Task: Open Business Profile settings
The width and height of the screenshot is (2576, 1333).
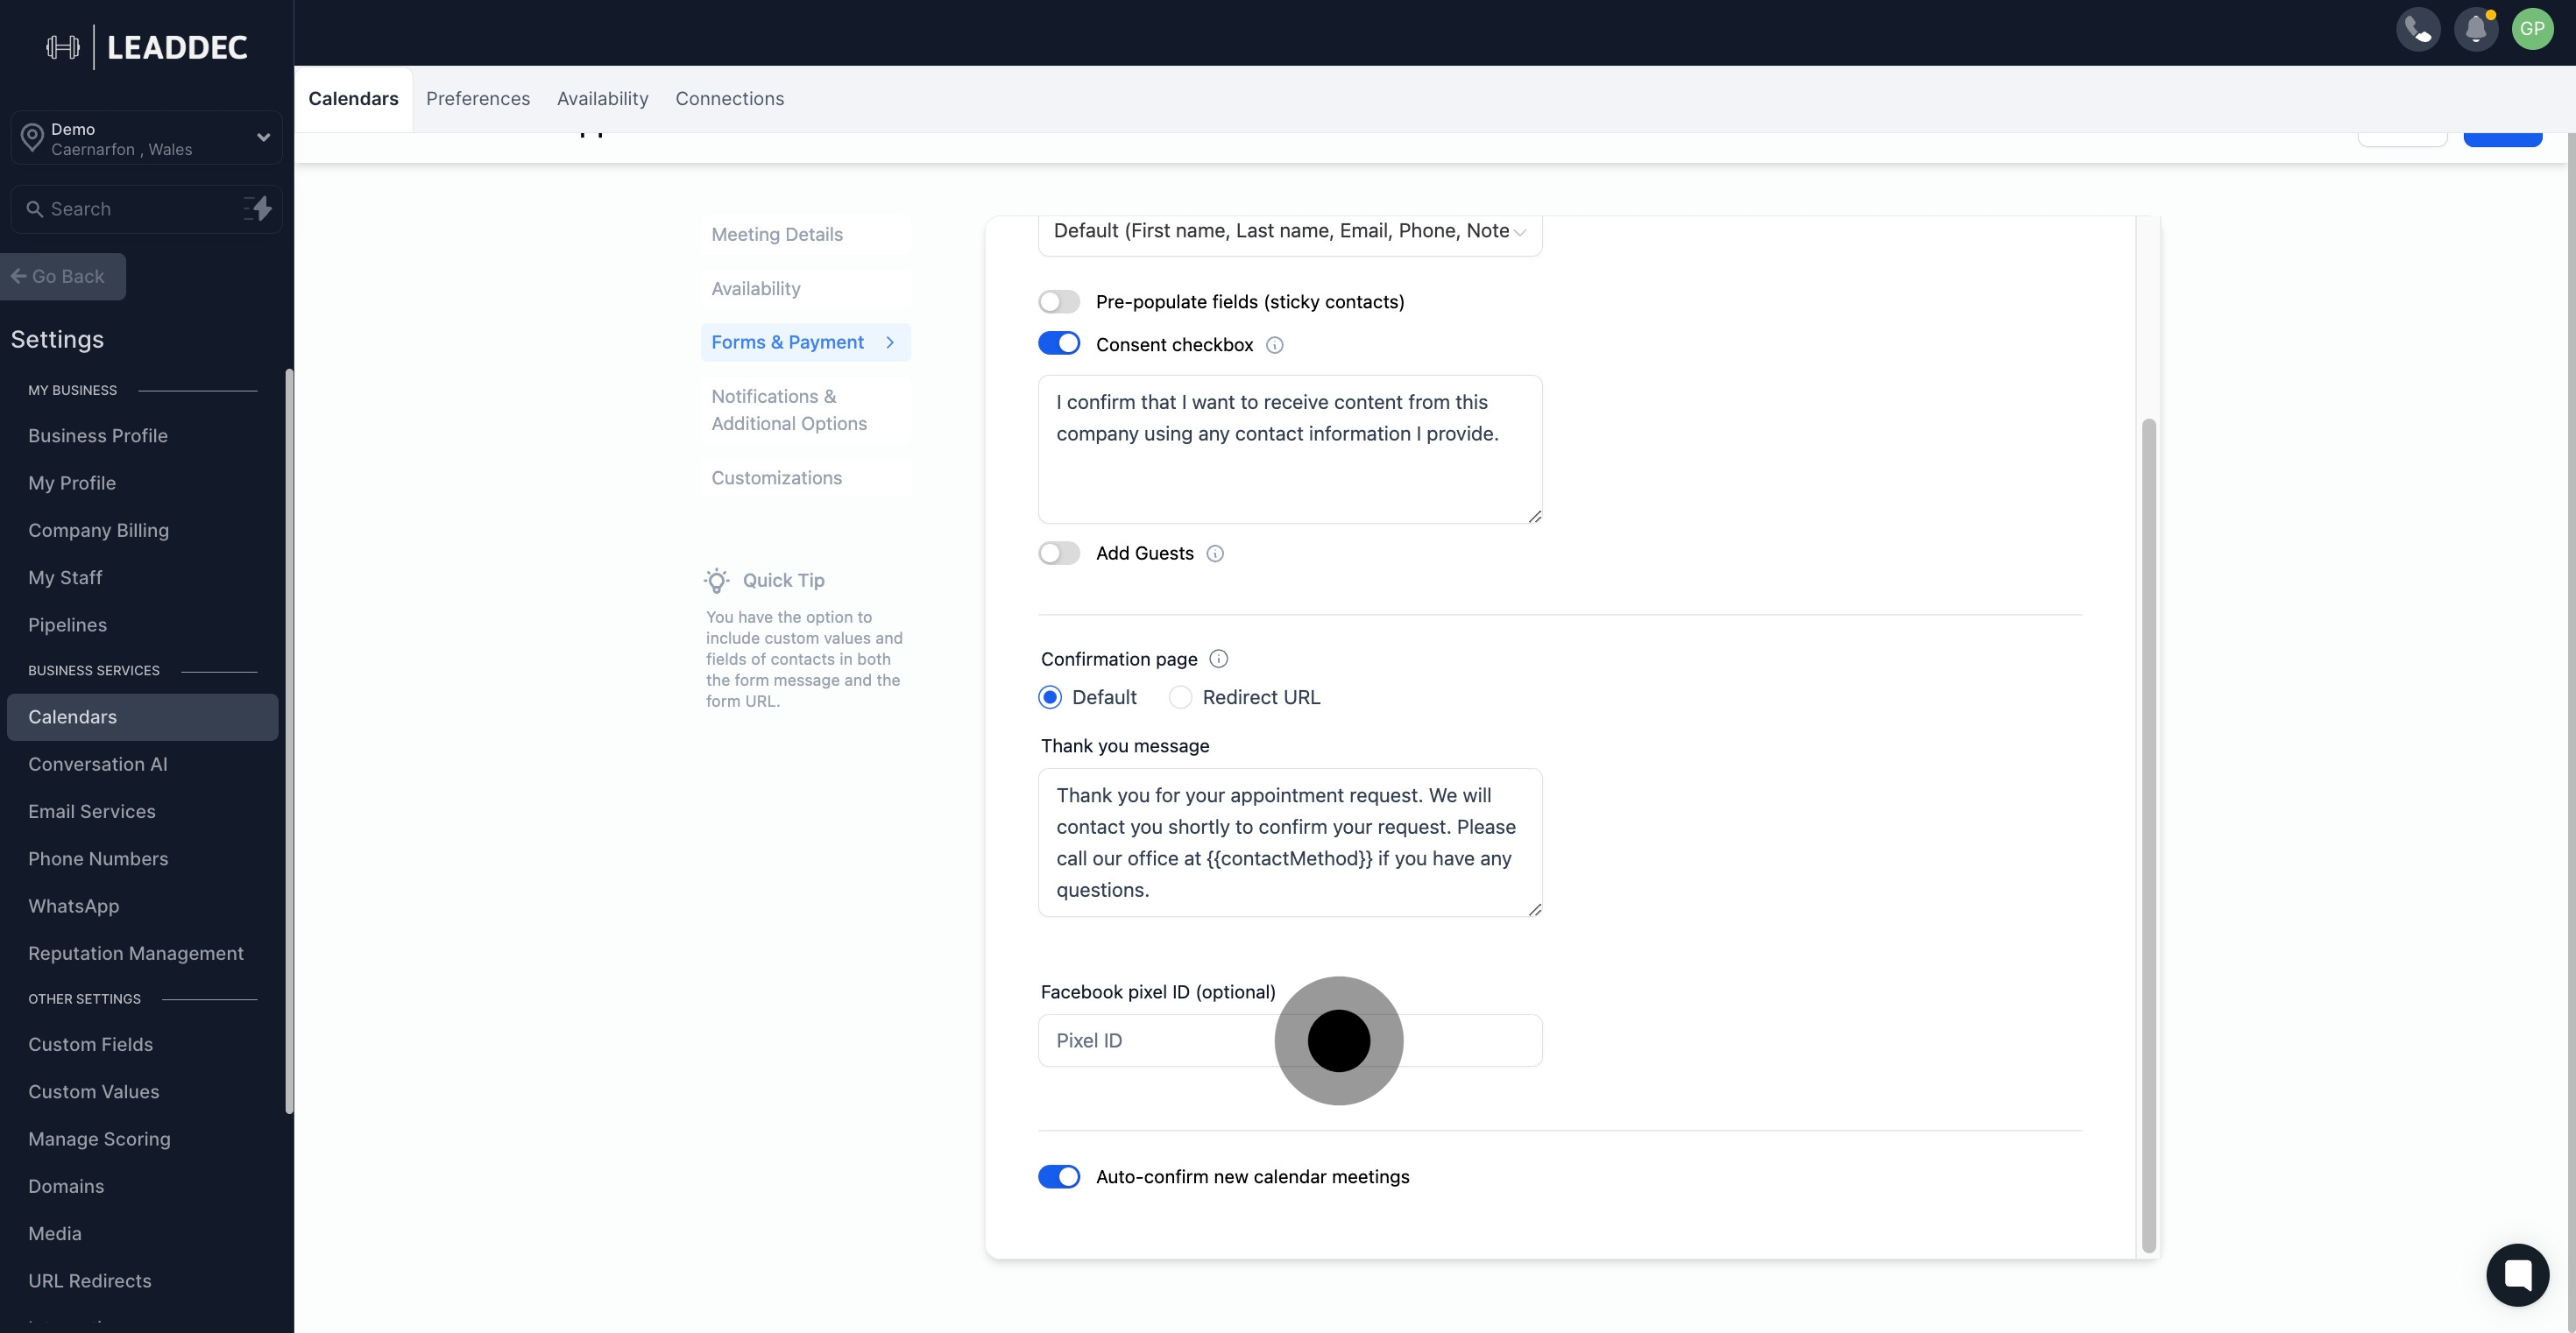Action: 98,435
